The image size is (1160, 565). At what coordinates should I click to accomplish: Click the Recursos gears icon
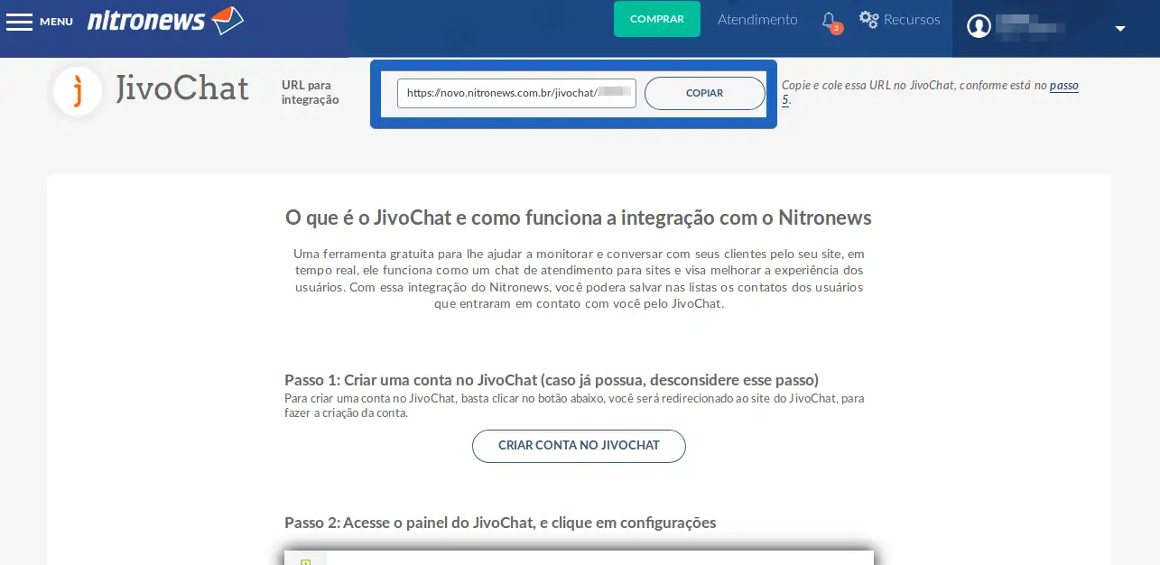(869, 19)
